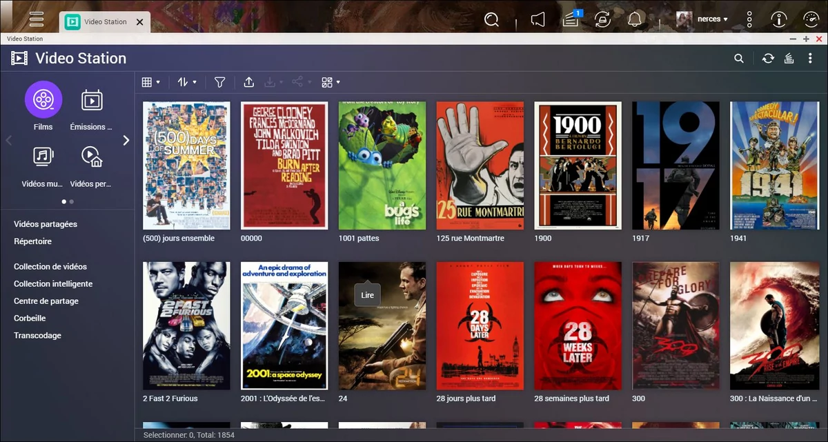Open Centre de partage
The height and width of the screenshot is (442, 828).
[x=46, y=301]
